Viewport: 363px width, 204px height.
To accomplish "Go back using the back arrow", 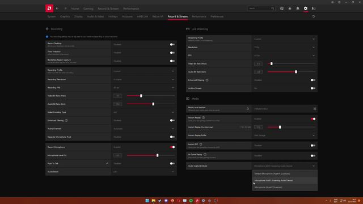I will point(57,8).
